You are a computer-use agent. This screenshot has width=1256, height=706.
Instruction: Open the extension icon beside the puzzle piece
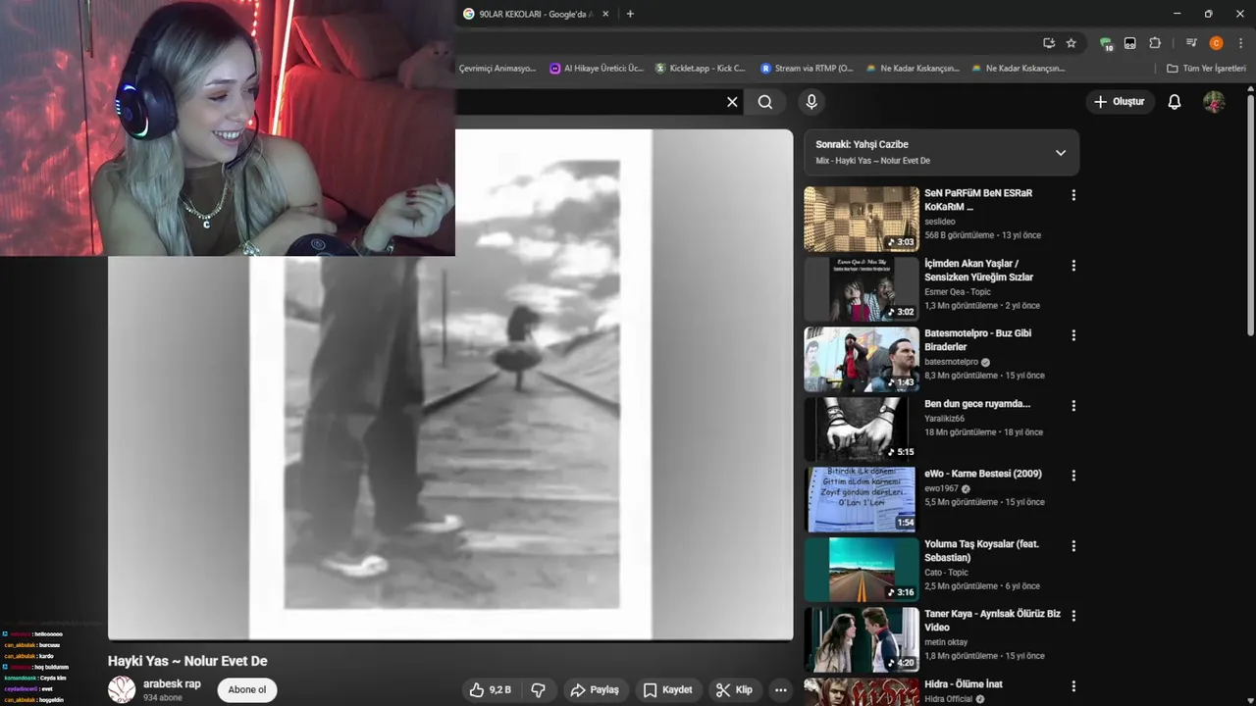pyautogui.click(x=1130, y=43)
